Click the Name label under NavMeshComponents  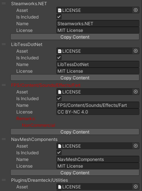[22, 159]
